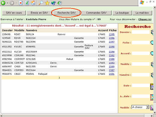Screen dimensions: 156x117
Task: Click search icon next to Numéro field
Action: (152, 75)
